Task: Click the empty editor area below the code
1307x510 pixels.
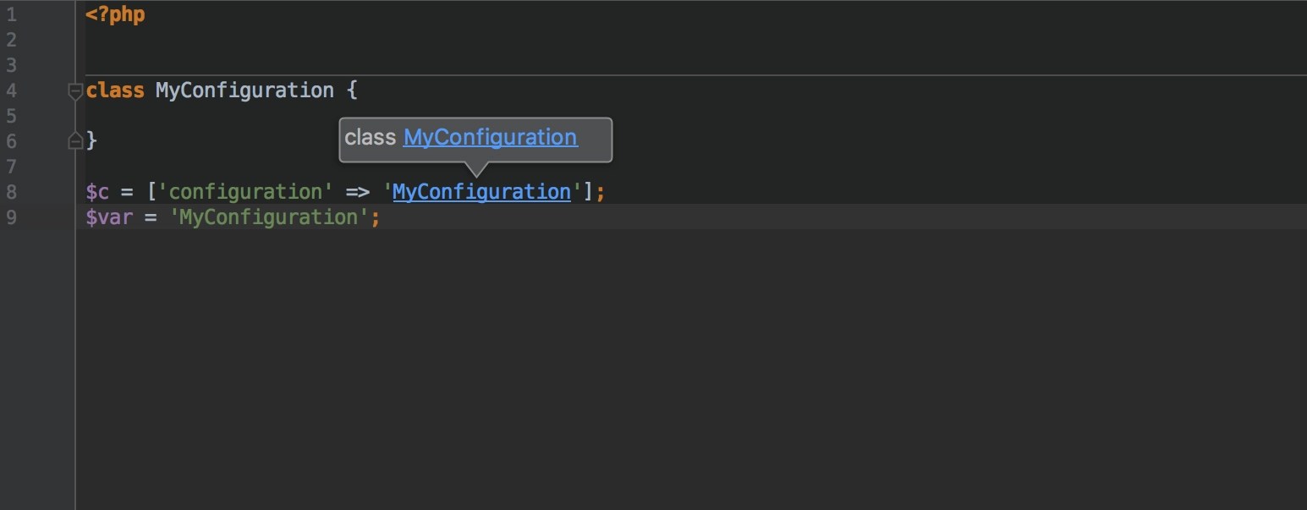Action: 592,364
